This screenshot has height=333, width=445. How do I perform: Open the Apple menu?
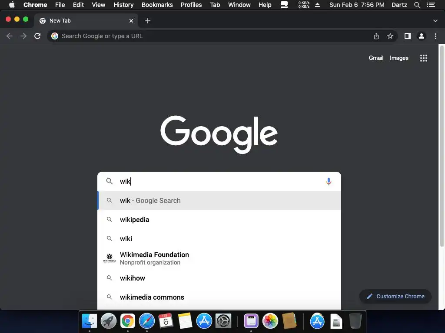pos(12,5)
